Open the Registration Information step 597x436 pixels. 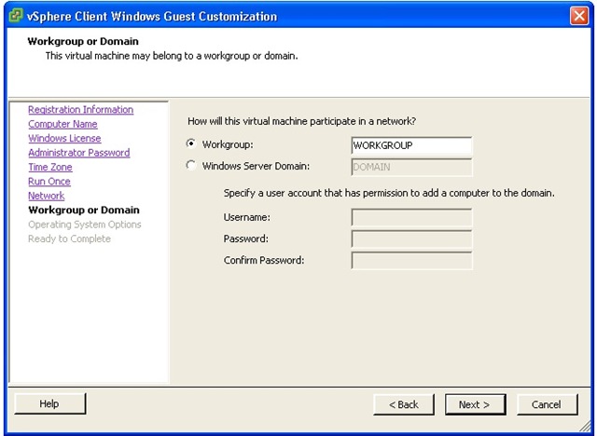[81, 110]
